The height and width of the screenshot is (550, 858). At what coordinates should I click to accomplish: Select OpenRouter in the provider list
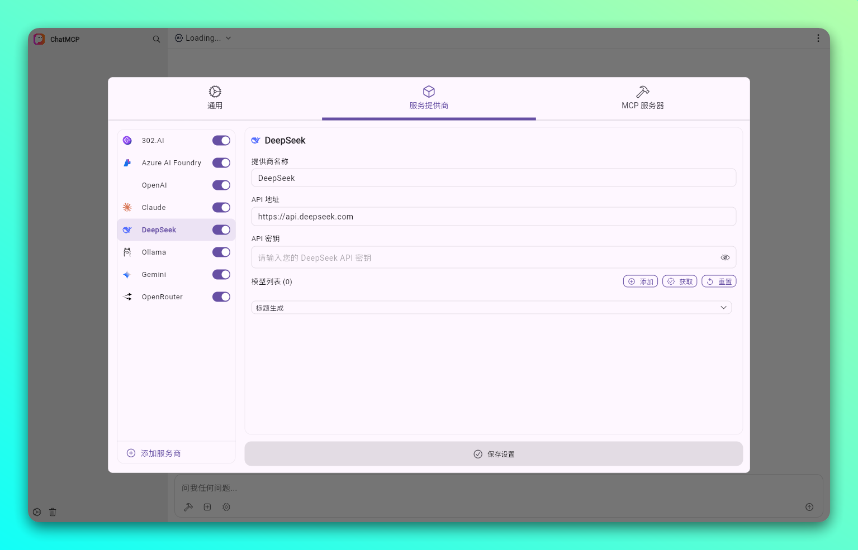point(162,297)
